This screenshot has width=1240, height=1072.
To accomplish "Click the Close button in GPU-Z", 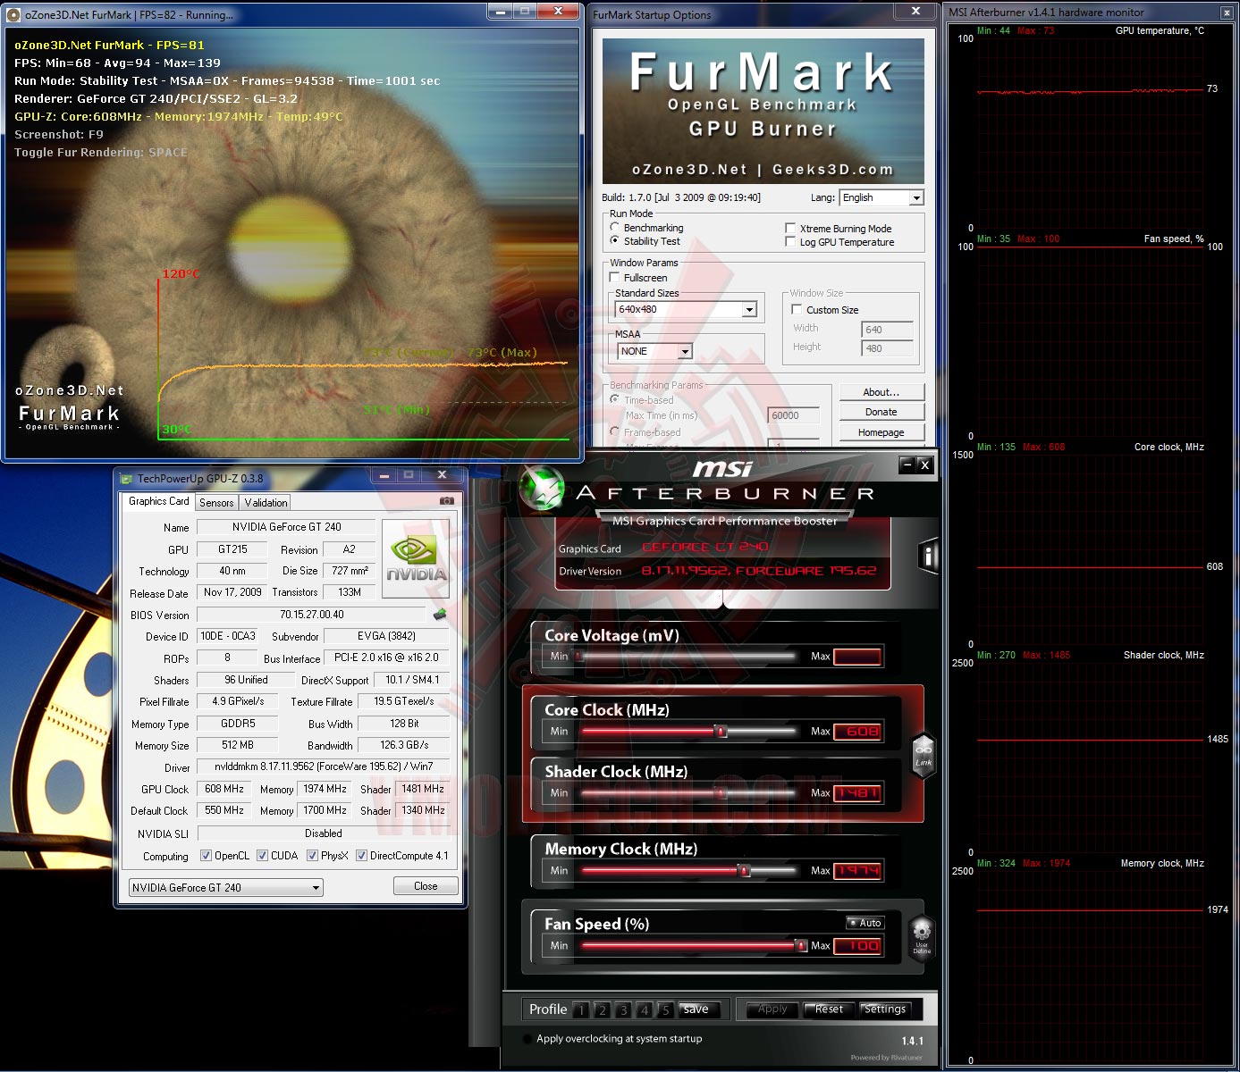I will (x=426, y=886).
